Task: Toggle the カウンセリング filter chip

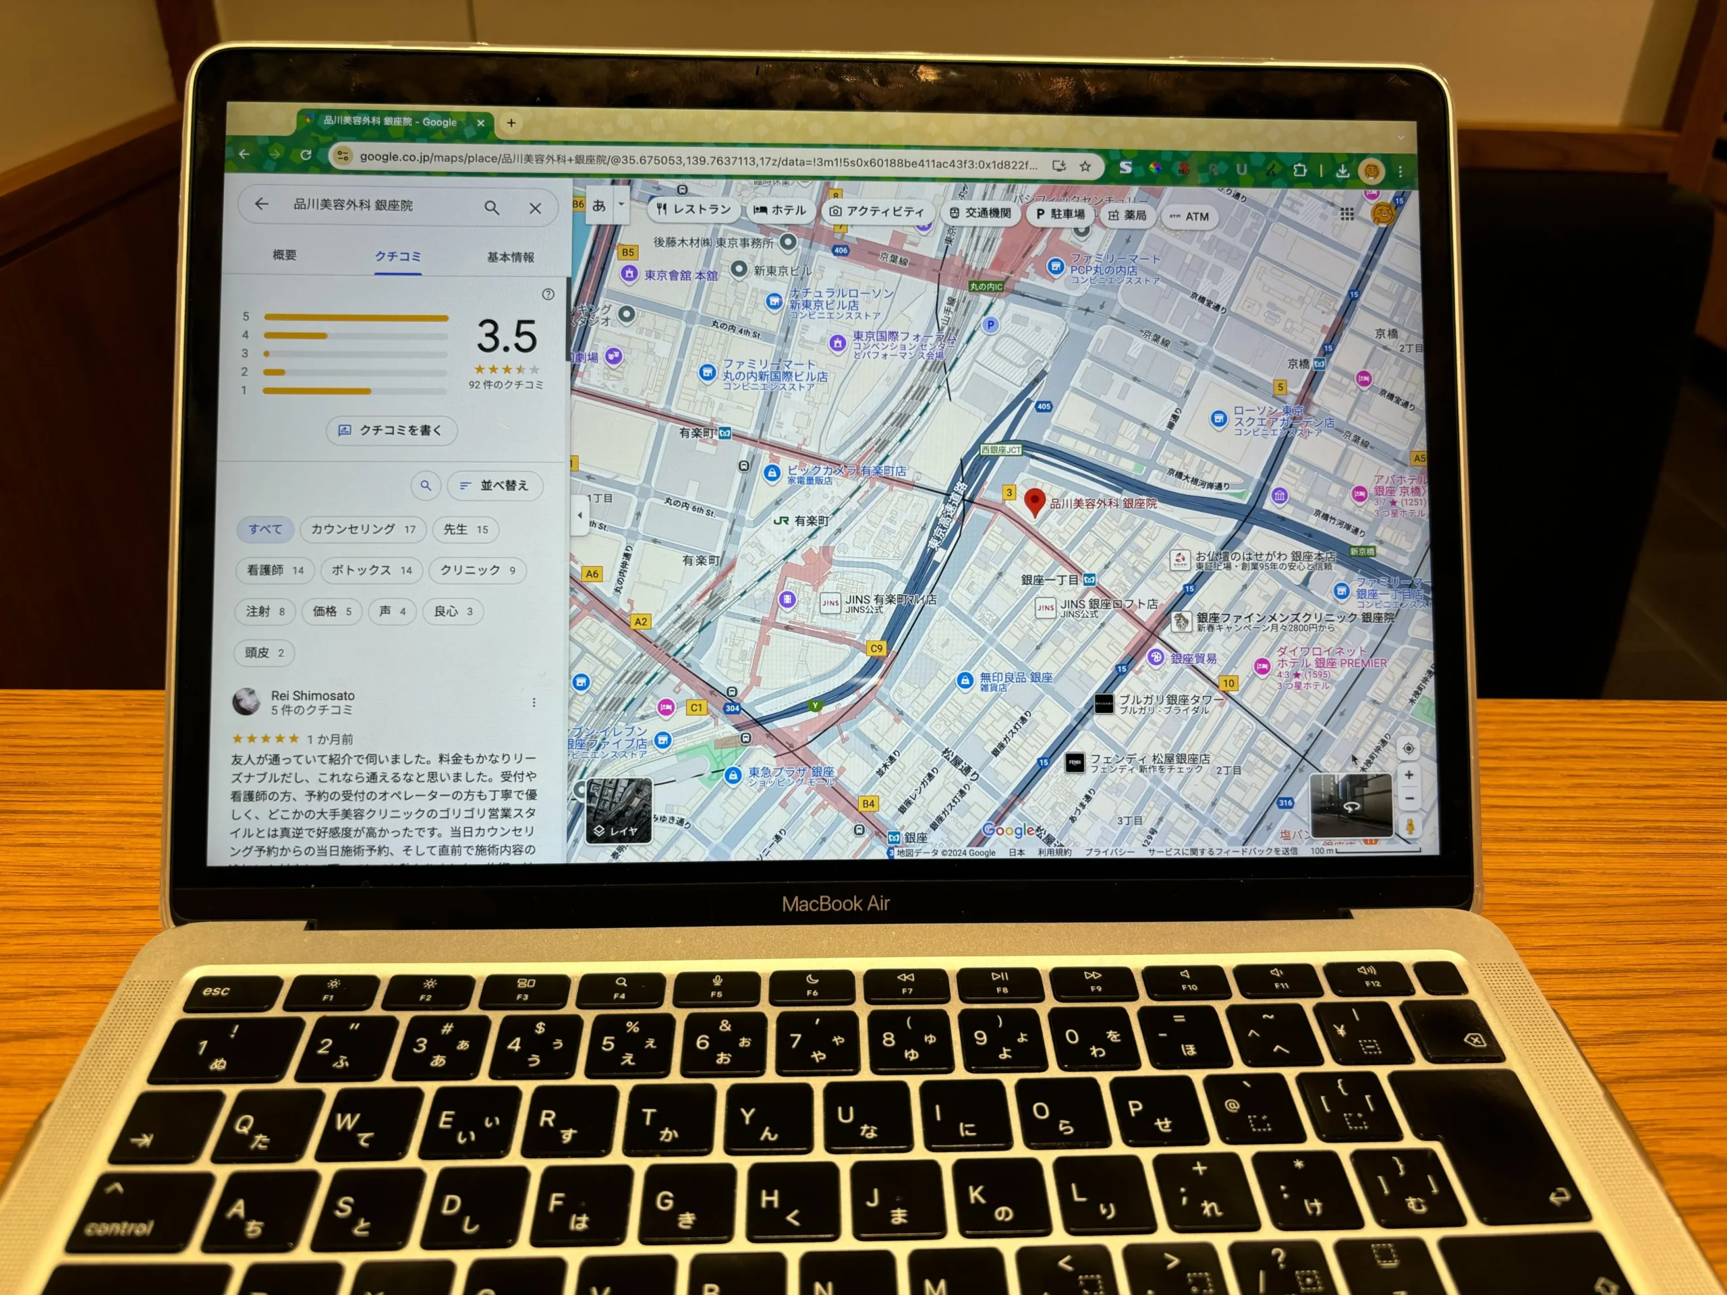Action: point(363,530)
